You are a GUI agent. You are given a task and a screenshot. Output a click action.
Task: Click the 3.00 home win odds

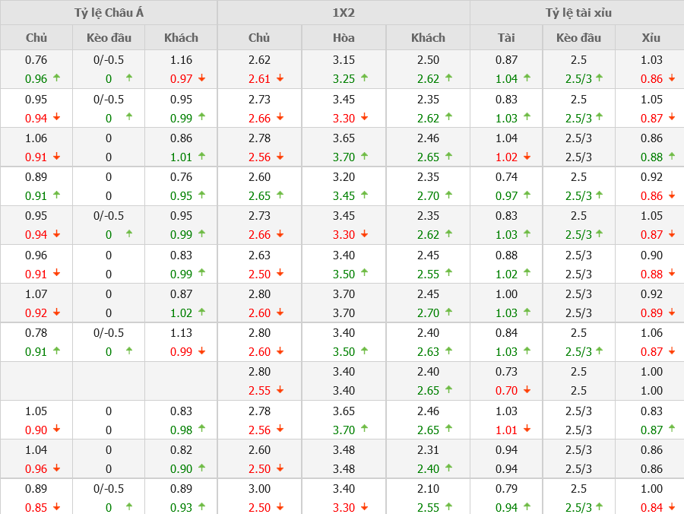pos(259,489)
